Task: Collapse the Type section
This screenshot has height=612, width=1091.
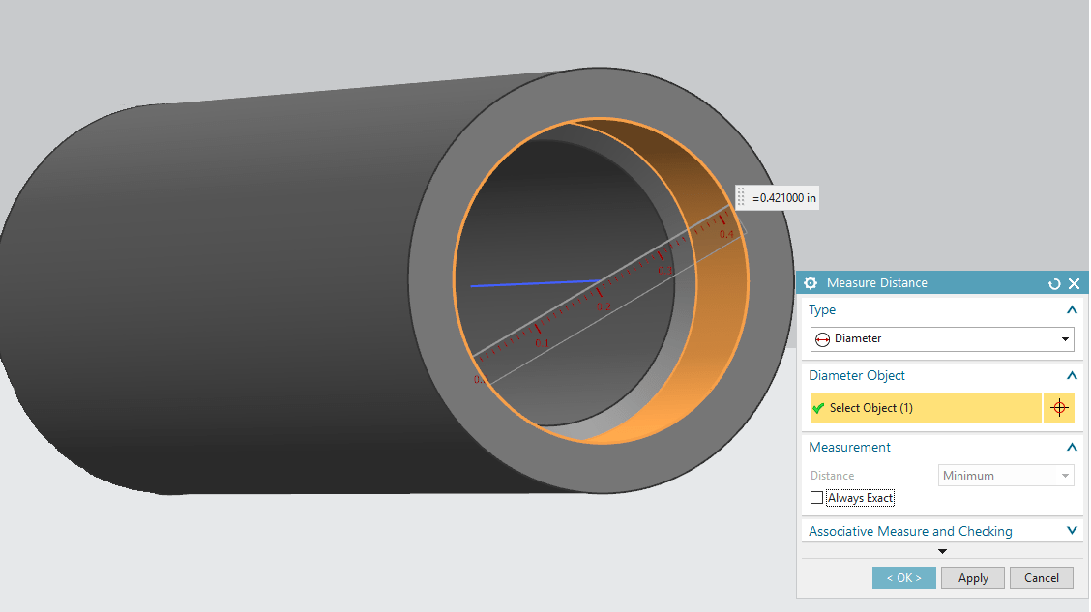Action: pos(1072,309)
